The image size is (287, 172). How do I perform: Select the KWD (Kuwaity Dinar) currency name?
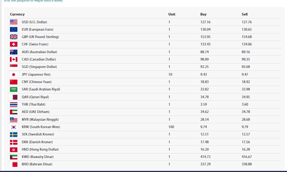(x=37, y=157)
